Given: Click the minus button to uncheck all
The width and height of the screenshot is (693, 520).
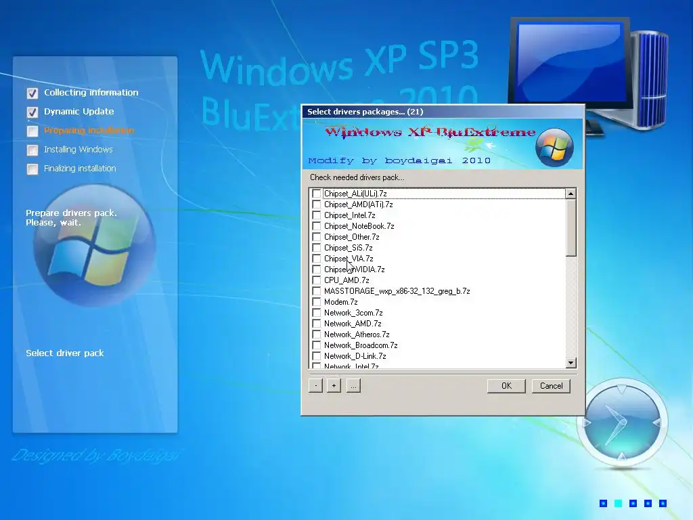Looking at the screenshot, I should click(315, 385).
